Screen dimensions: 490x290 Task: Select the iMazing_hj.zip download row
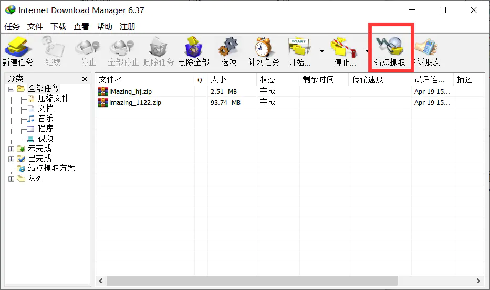coord(290,91)
